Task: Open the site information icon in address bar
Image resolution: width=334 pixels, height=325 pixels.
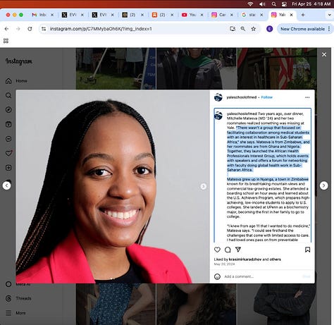Action: (x=44, y=29)
